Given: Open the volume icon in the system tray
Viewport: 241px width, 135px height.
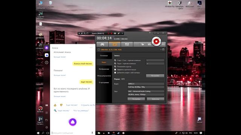Looking at the screenshot, I should coord(187,133).
